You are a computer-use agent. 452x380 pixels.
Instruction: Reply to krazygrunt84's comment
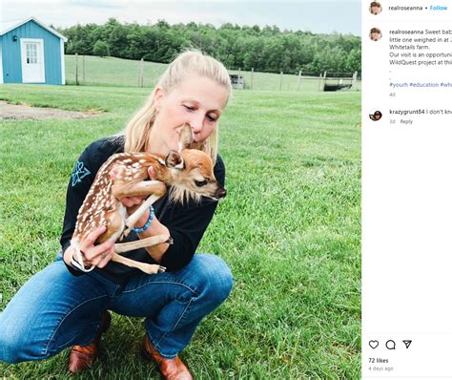pos(406,121)
